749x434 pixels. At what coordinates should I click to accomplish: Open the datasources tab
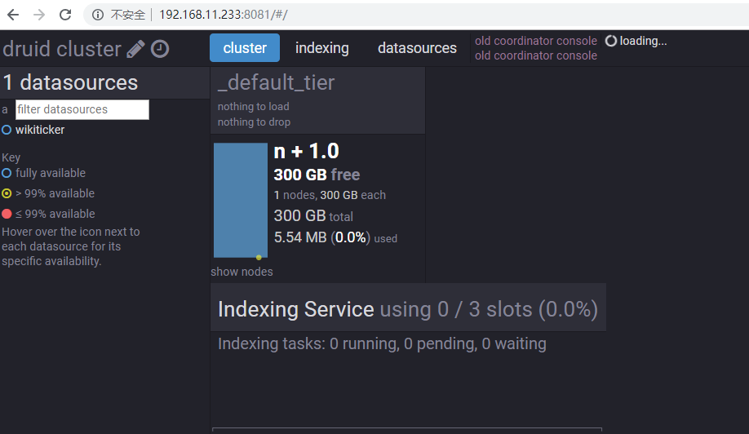pos(417,48)
